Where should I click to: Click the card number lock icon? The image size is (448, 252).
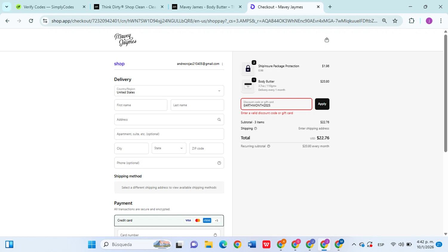[x=215, y=235]
